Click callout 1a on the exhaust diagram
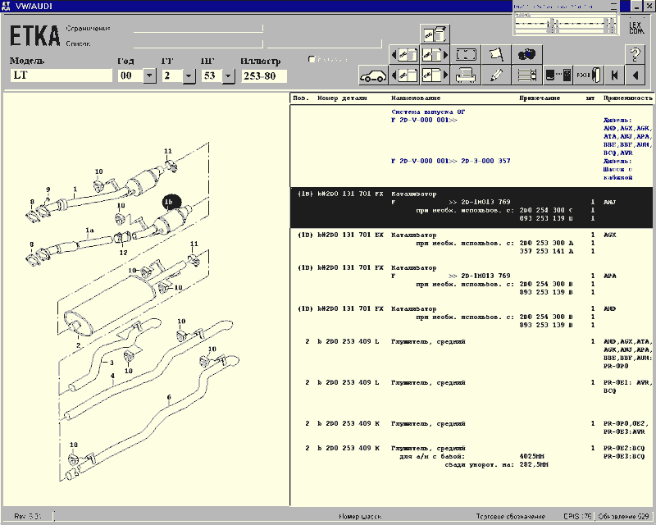Viewport: 656px width, 525px height. pos(90,231)
